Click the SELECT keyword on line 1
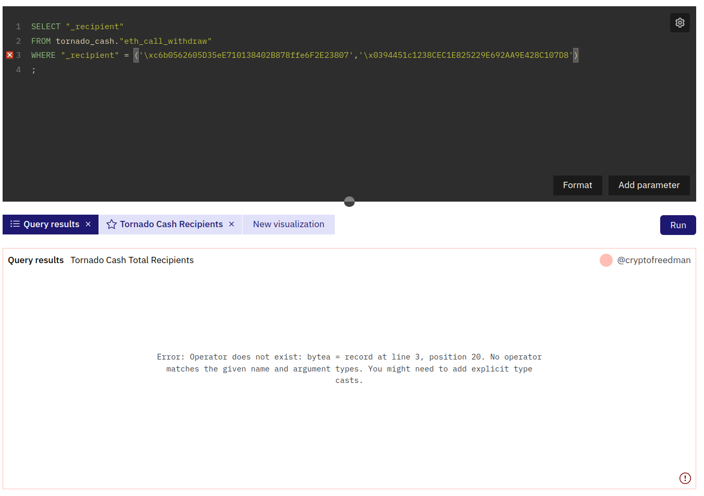Viewport: 704px width, 496px height. pos(46,27)
